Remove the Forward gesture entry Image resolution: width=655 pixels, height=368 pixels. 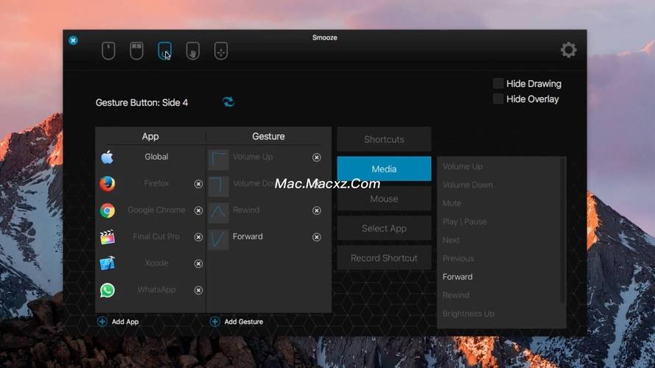coord(317,237)
